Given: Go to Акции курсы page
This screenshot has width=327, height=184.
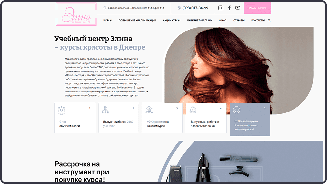Looking at the screenshot, I should 172,20.
